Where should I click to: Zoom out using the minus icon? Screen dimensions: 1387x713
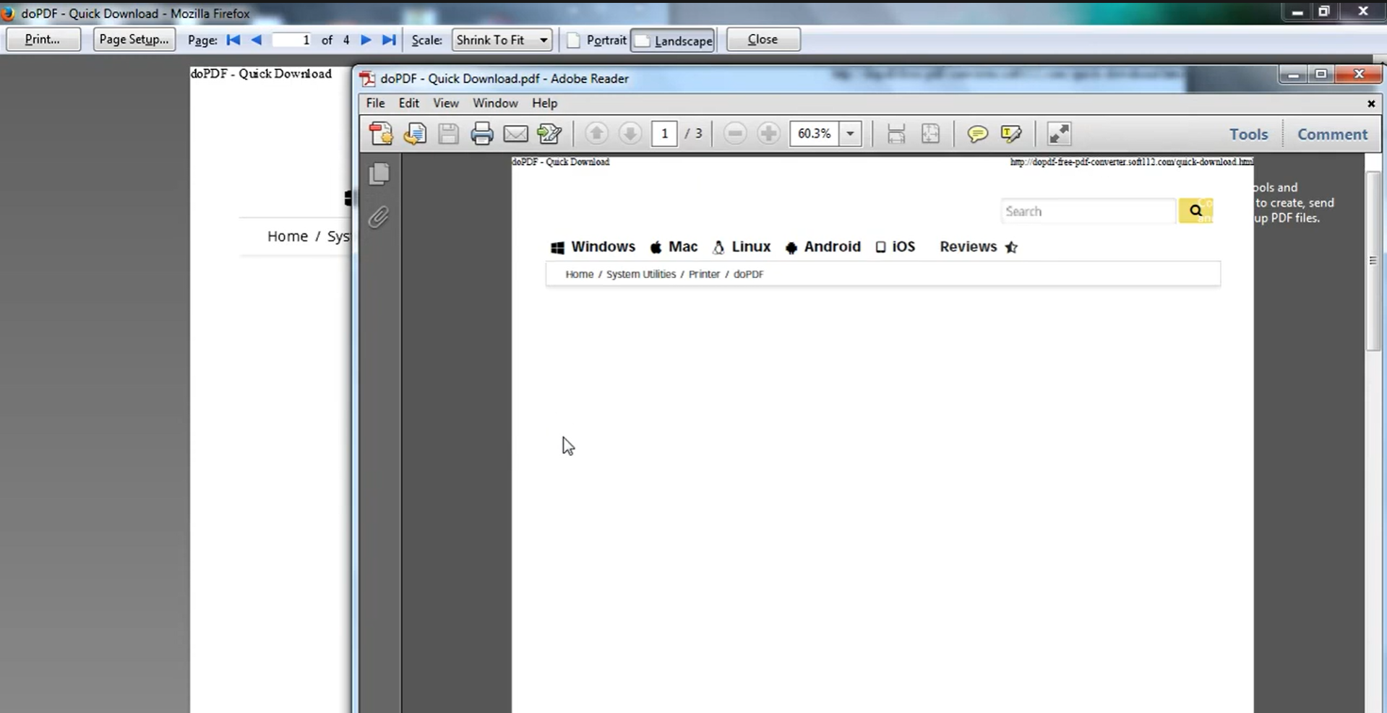click(735, 134)
